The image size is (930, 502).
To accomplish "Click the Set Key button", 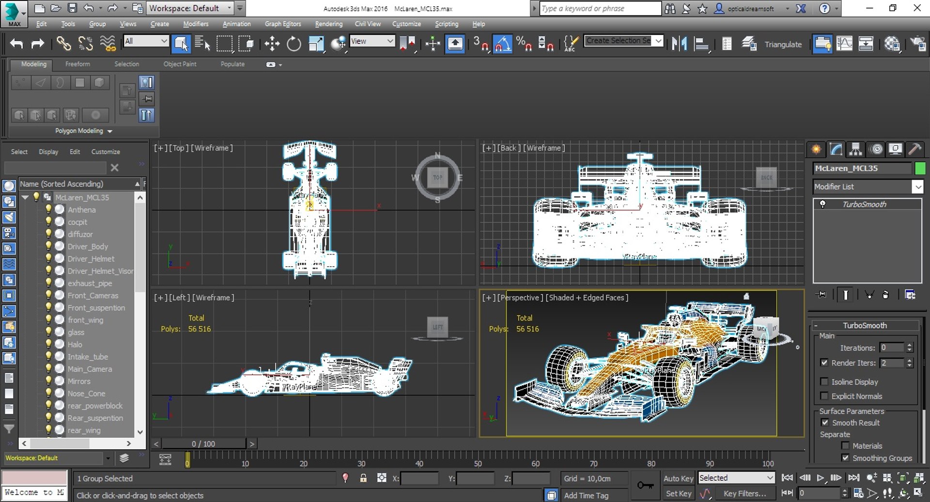I will coord(678,493).
